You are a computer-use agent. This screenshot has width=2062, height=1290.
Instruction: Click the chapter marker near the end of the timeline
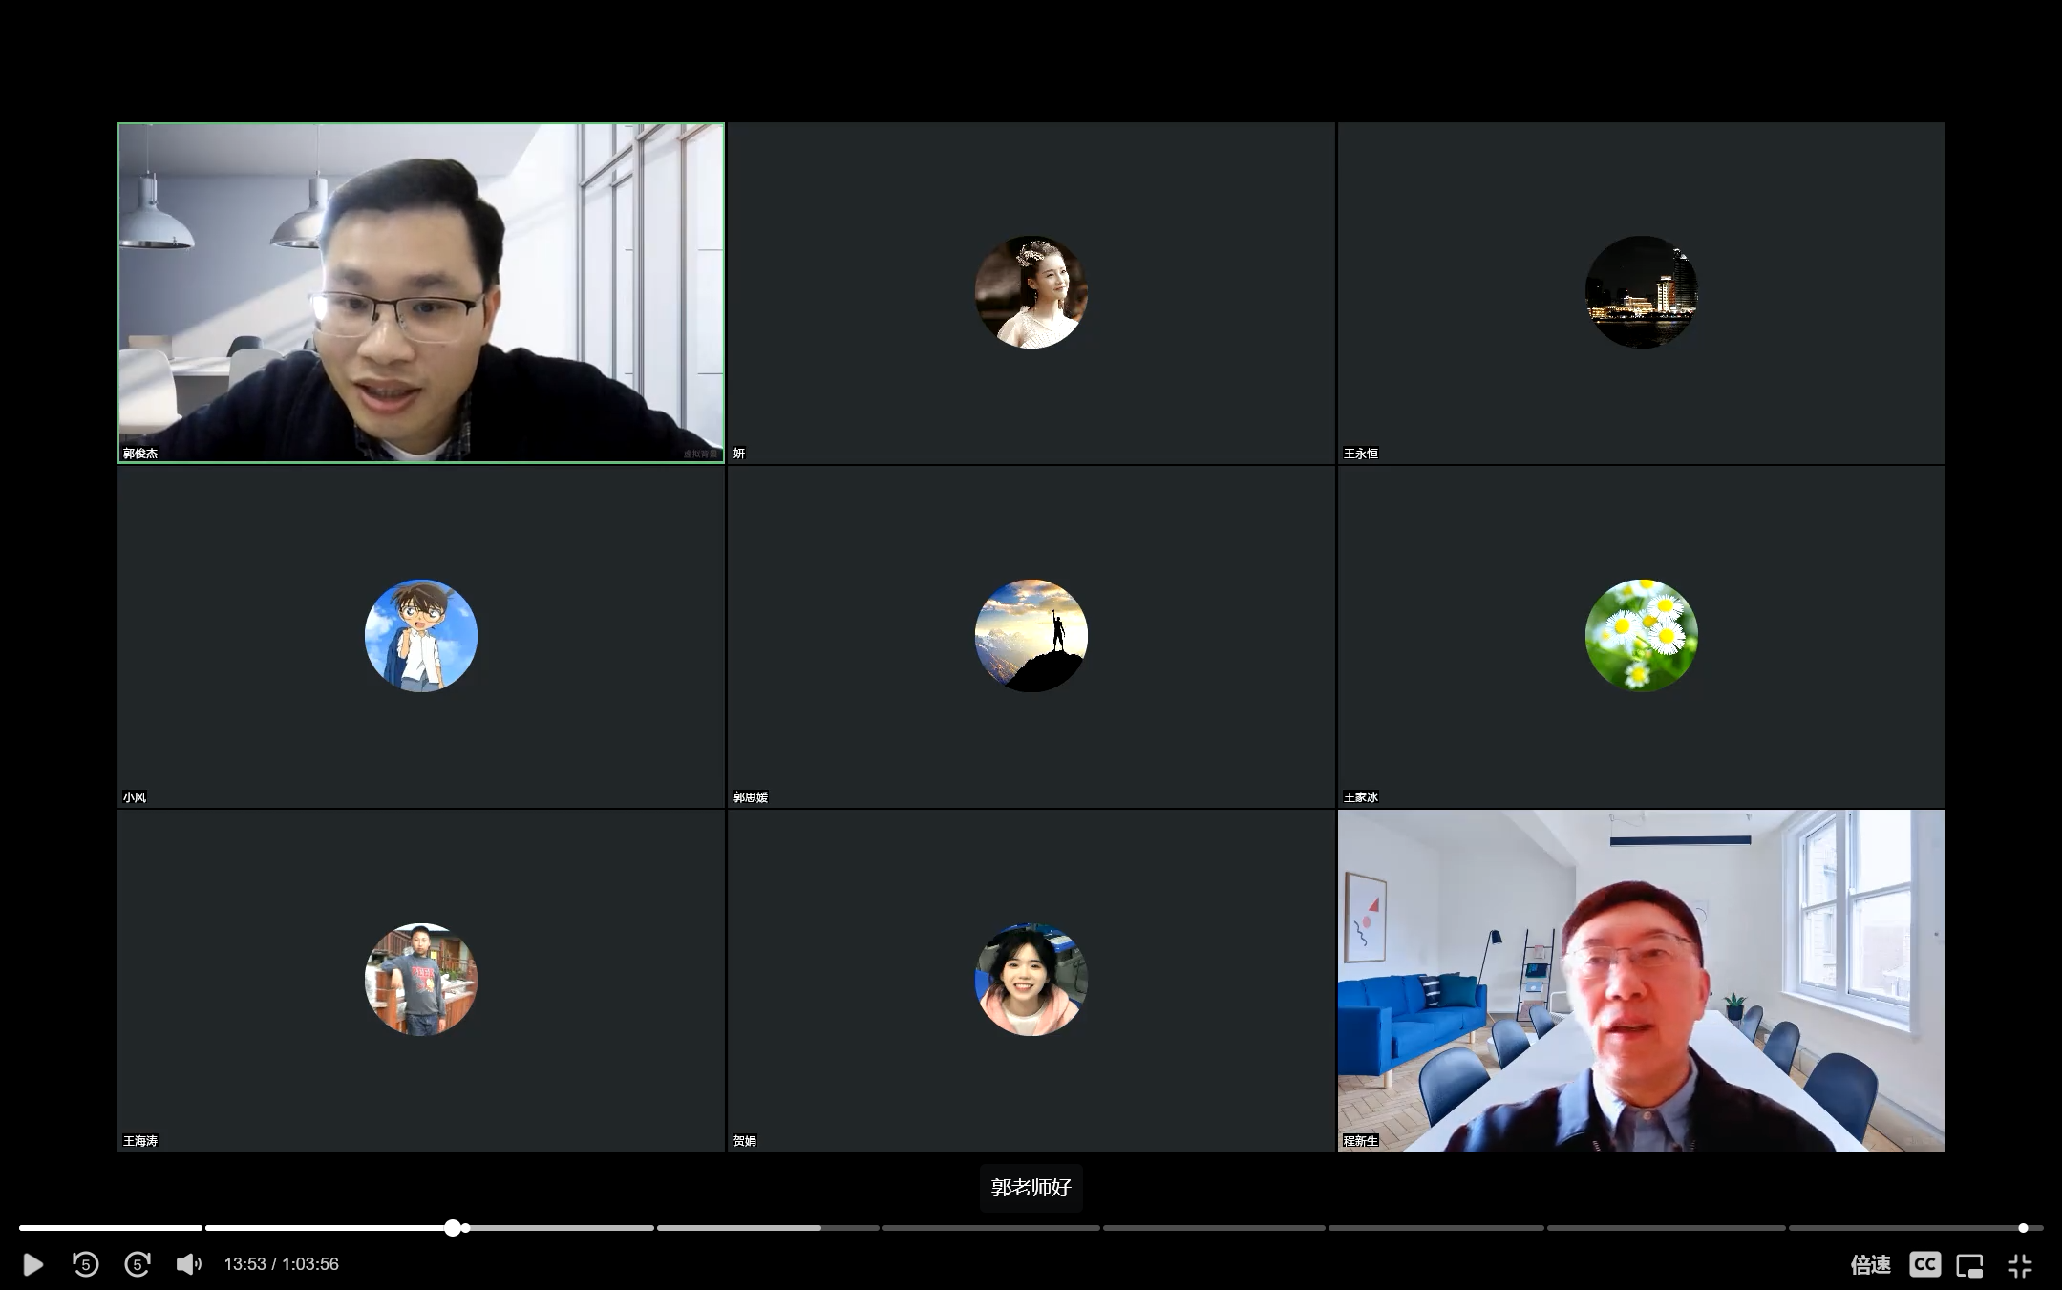[x=2022, y=1228]
